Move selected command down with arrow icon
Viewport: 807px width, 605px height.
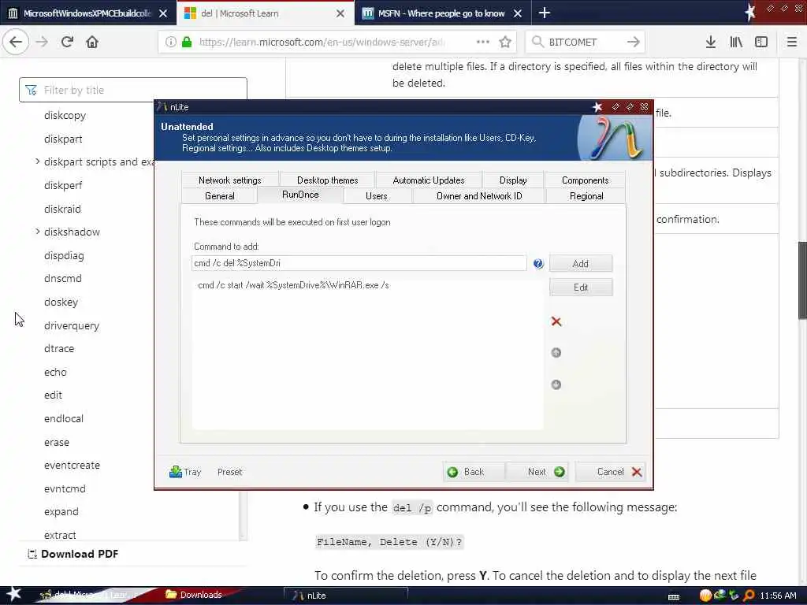click(556, 384)
